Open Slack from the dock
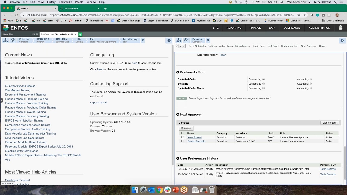The height and width of the screenshot is (195, 347). tap(168, 190)
